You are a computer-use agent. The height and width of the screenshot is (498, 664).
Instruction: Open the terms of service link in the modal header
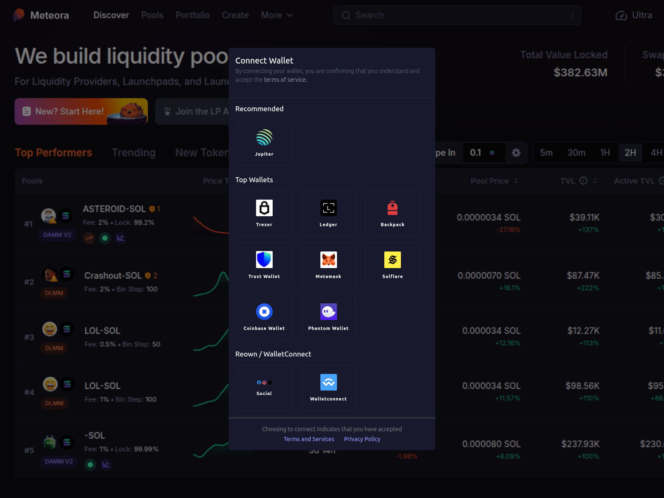[285, 80]
